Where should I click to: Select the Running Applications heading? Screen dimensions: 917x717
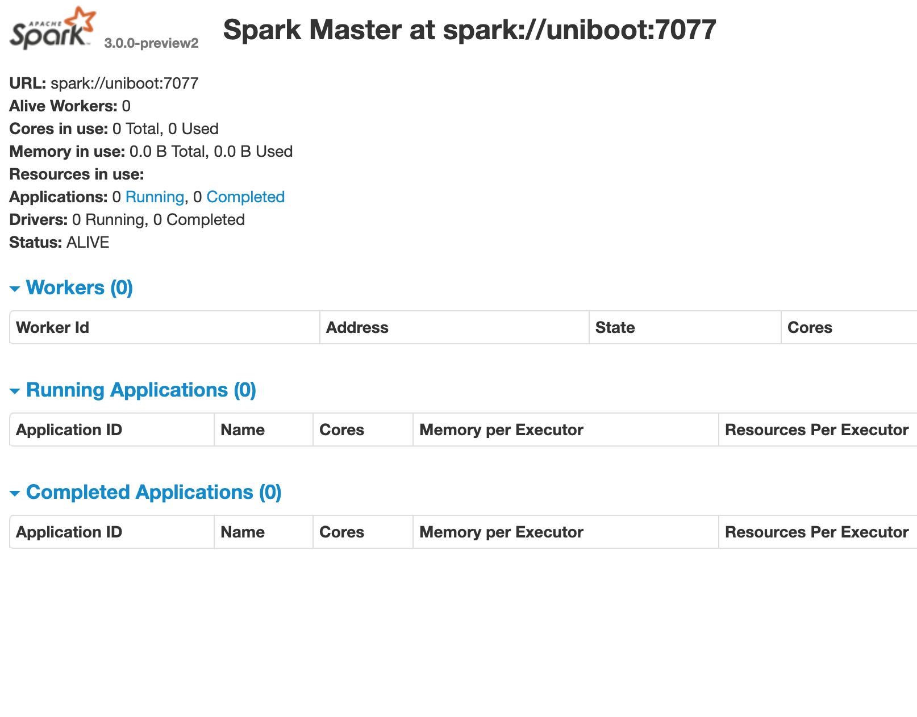click(x=141, y=390)
